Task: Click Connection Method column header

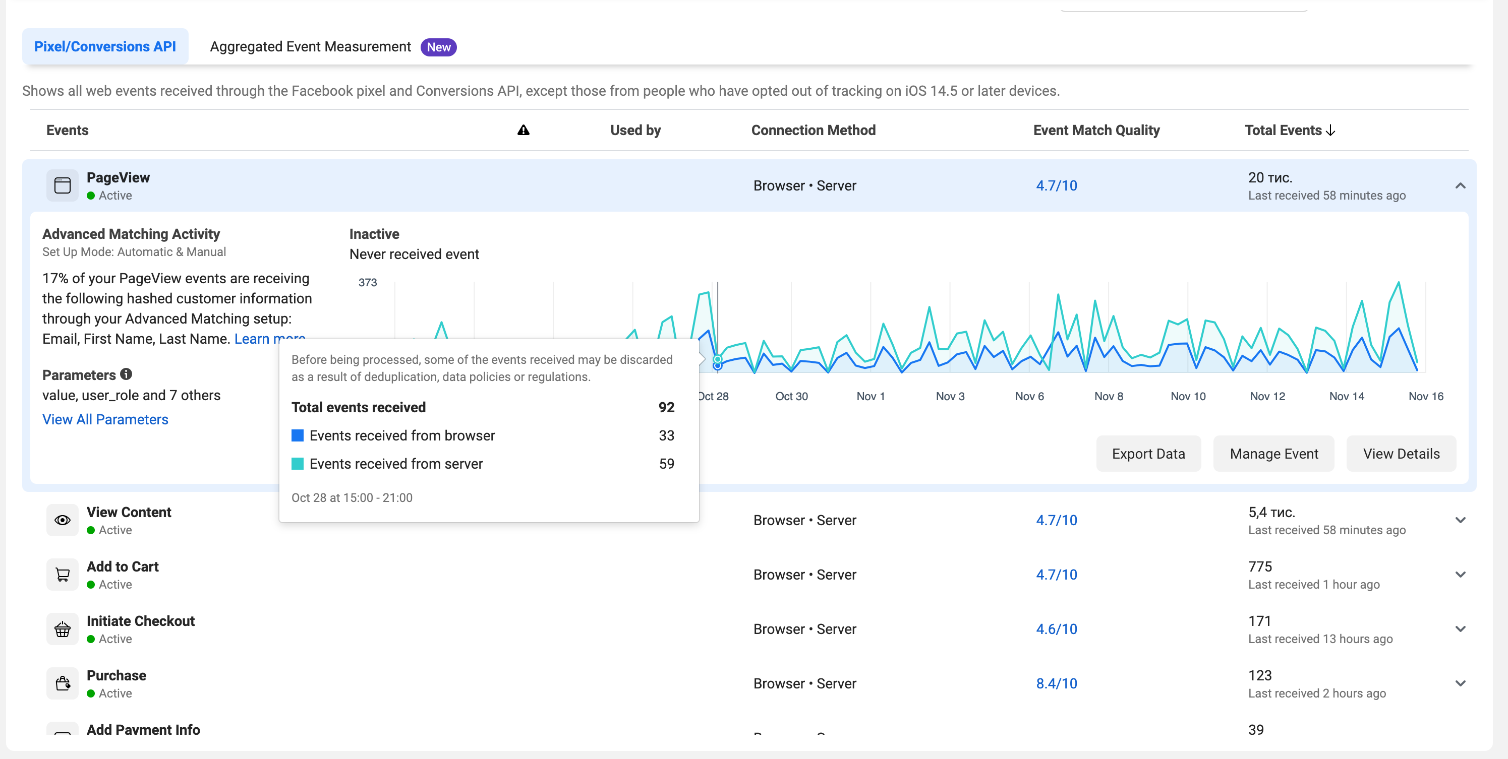Action: [813, 130]
